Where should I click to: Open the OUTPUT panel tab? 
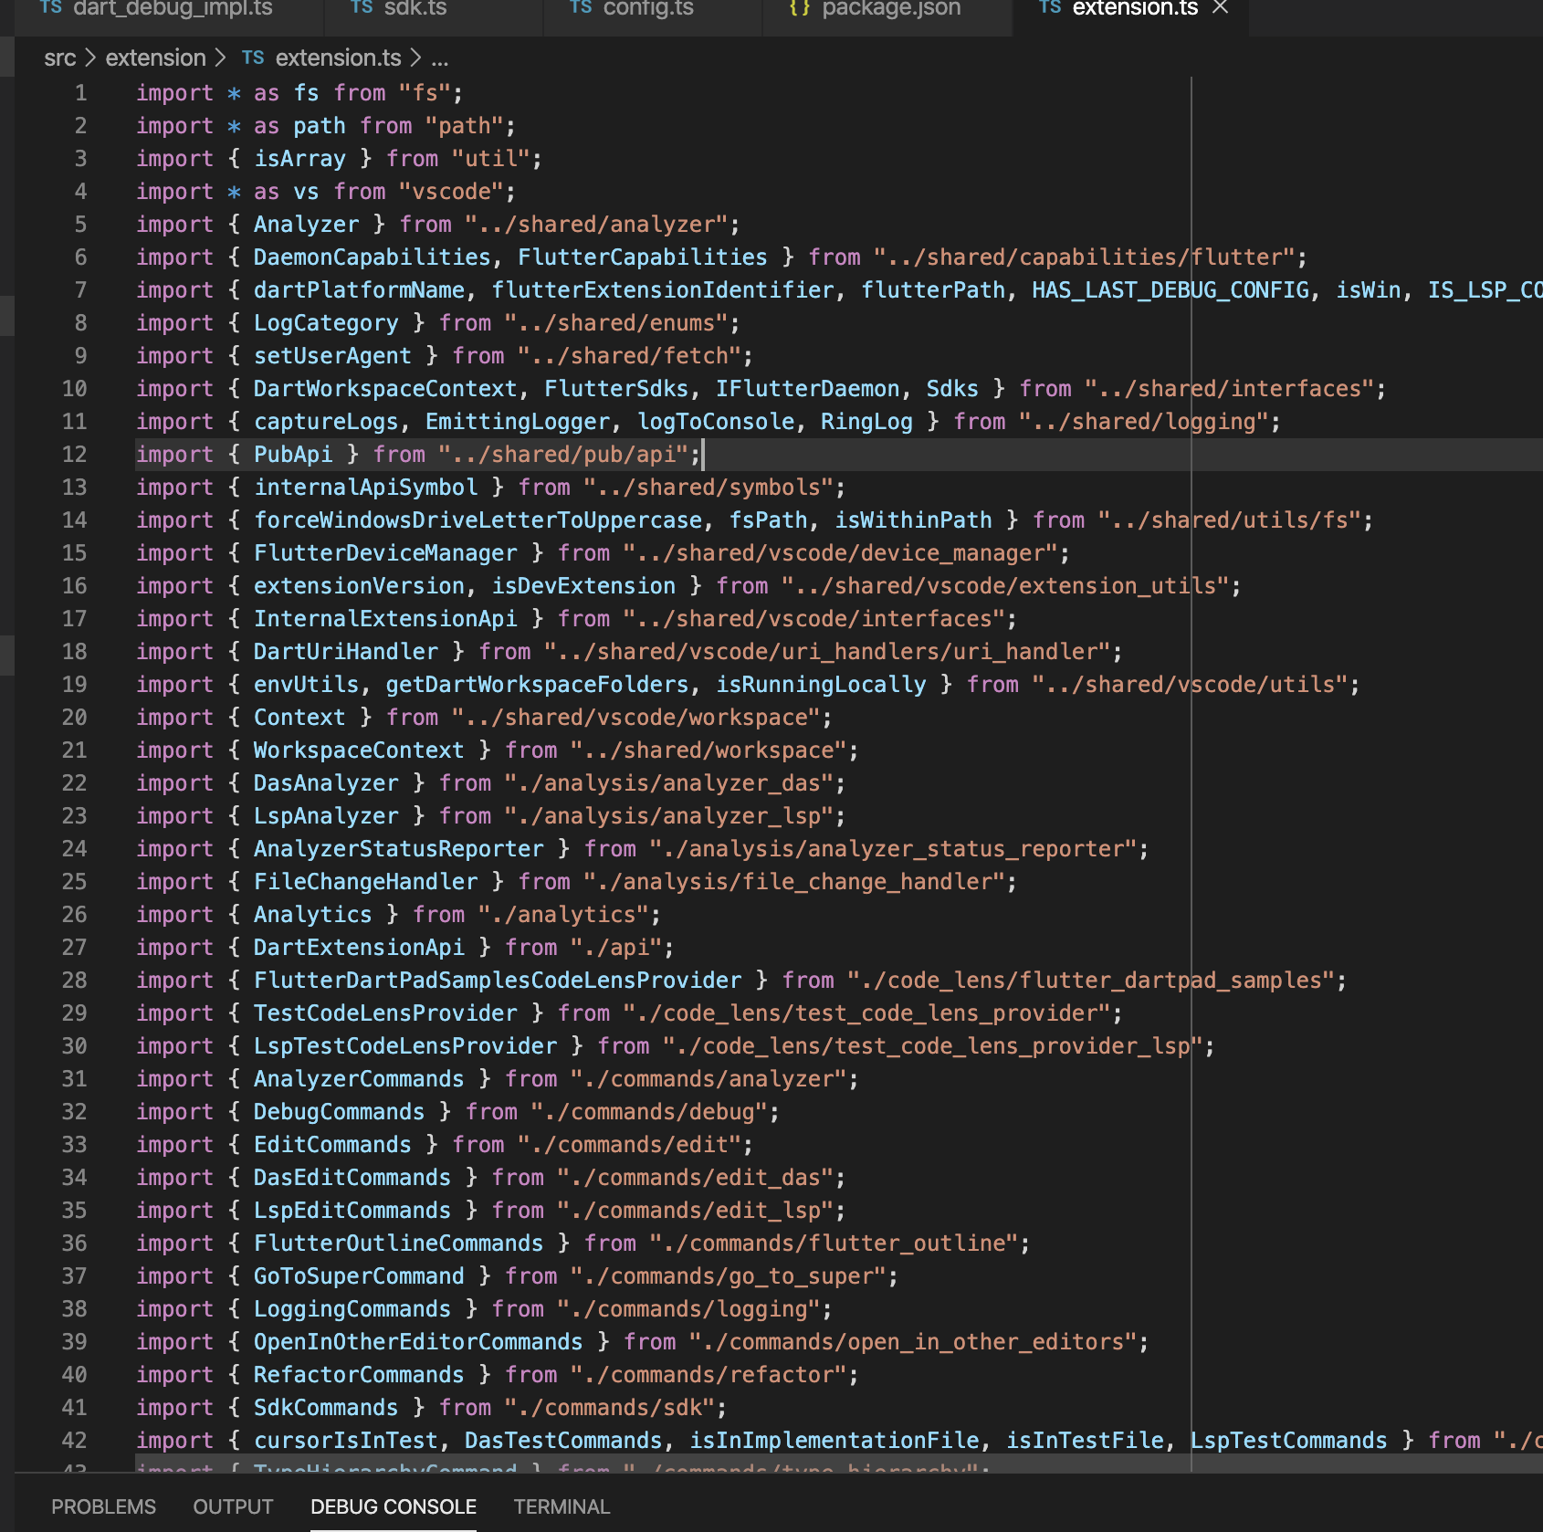point(233,1506)
